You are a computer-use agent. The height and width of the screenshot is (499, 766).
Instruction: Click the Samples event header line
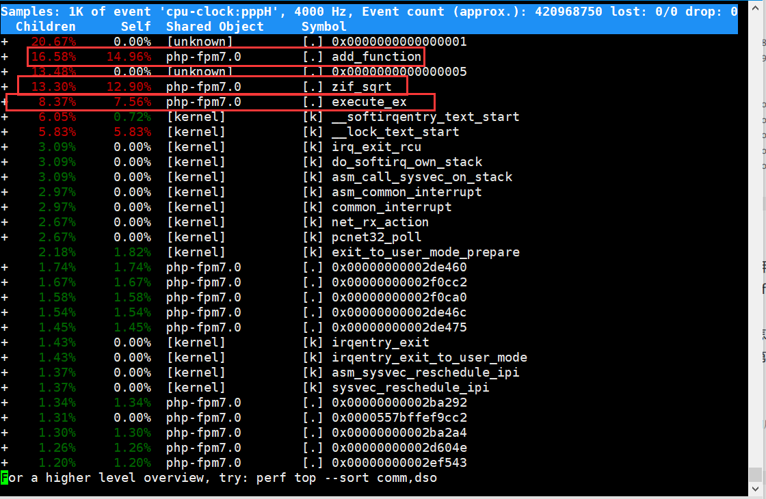(x=369, y=12)
